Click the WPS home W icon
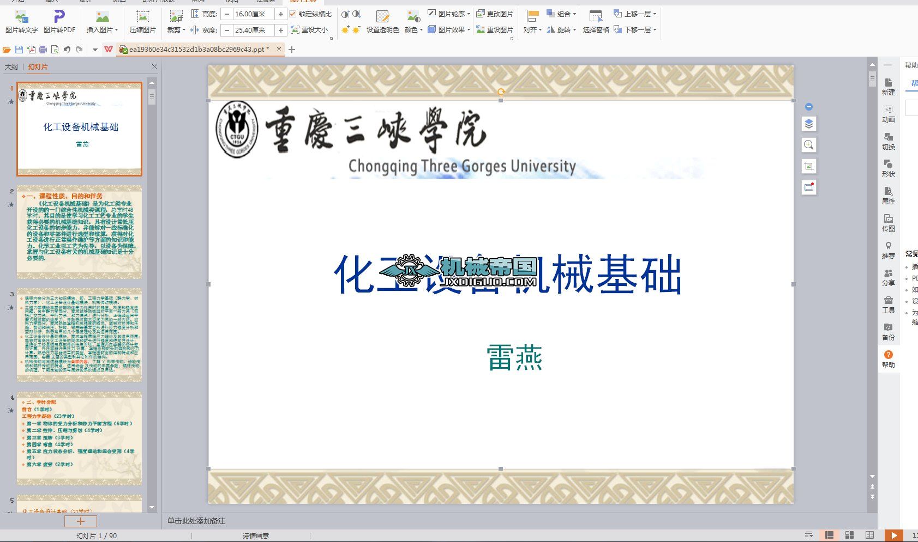This screenshot has height=542, width=918. (109, 50)
